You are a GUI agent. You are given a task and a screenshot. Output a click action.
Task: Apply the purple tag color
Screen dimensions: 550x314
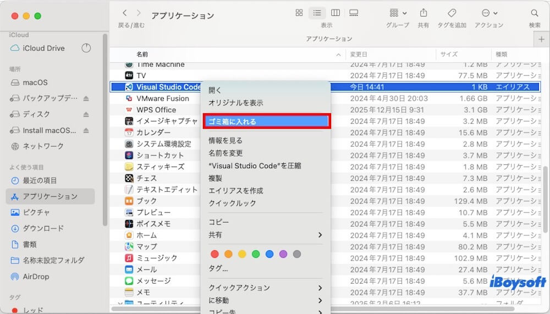pos(283,254)
